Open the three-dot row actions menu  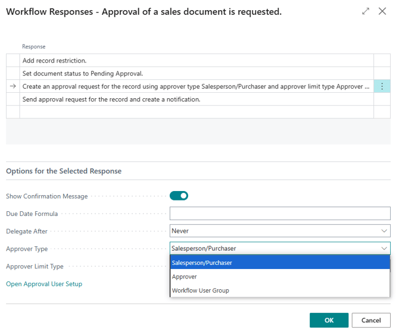(x=382, y=86)
